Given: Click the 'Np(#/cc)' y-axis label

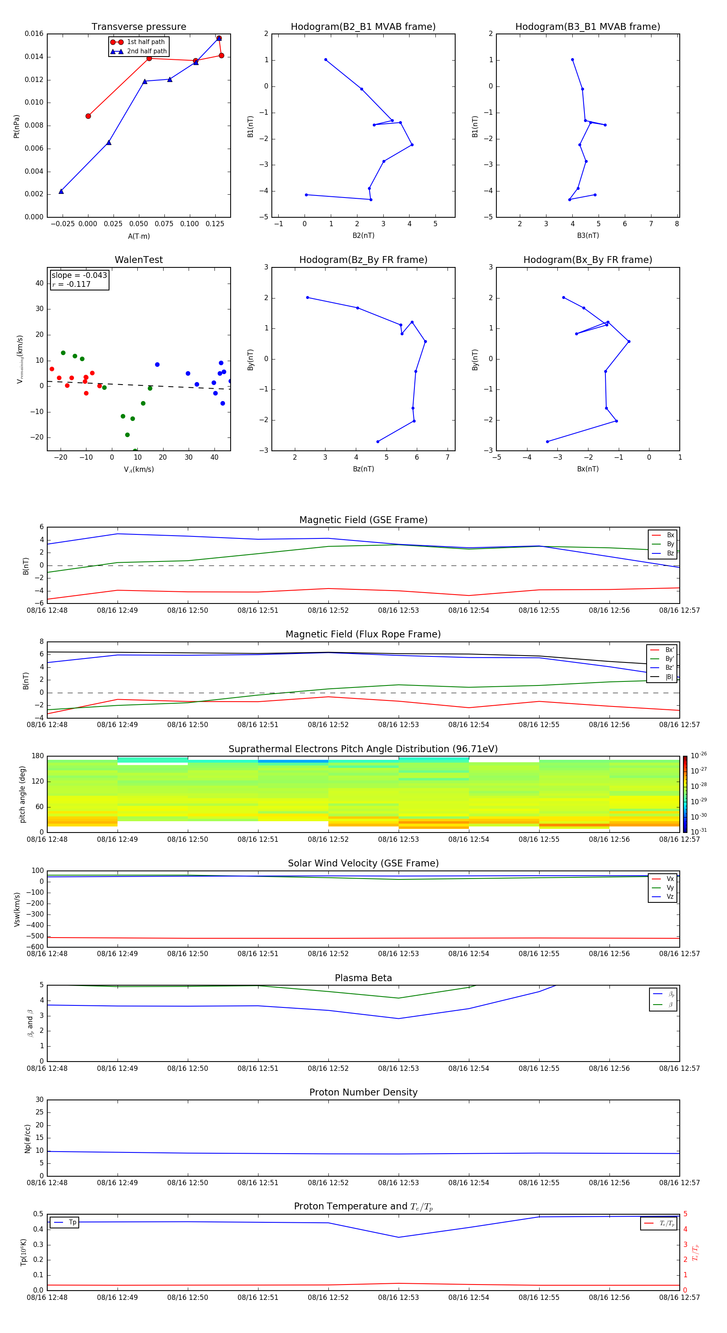Looking at the screenshot, I should 27,1138.
